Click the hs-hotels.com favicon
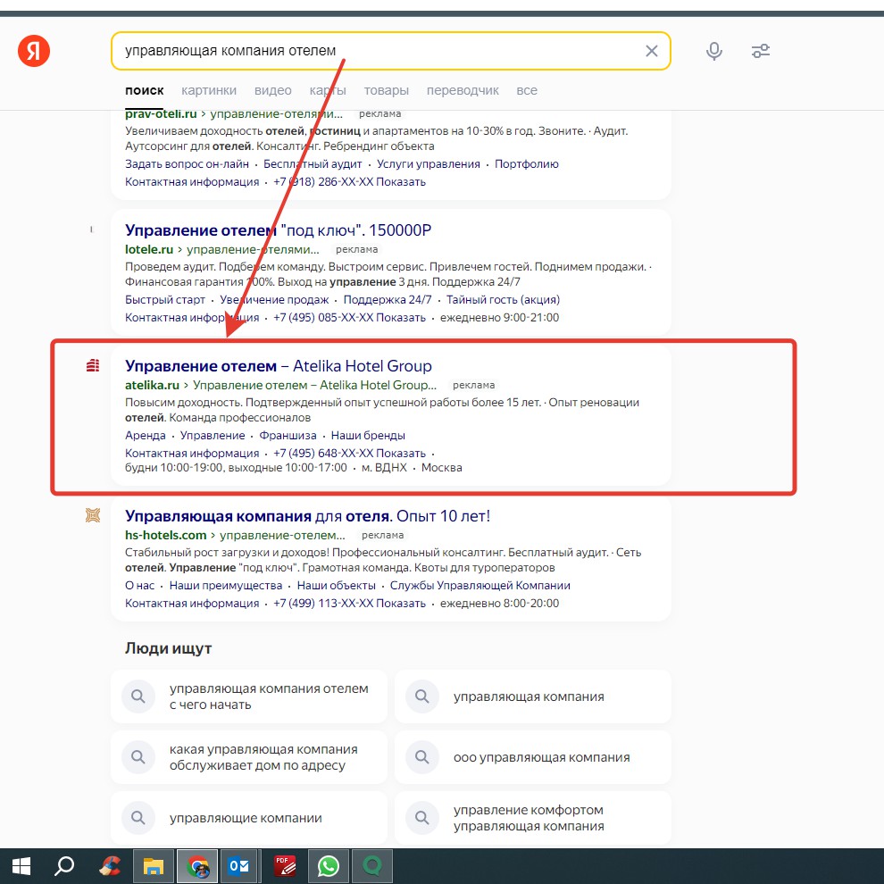Viewport: 884px width, 884px height. tap(93, 515)
